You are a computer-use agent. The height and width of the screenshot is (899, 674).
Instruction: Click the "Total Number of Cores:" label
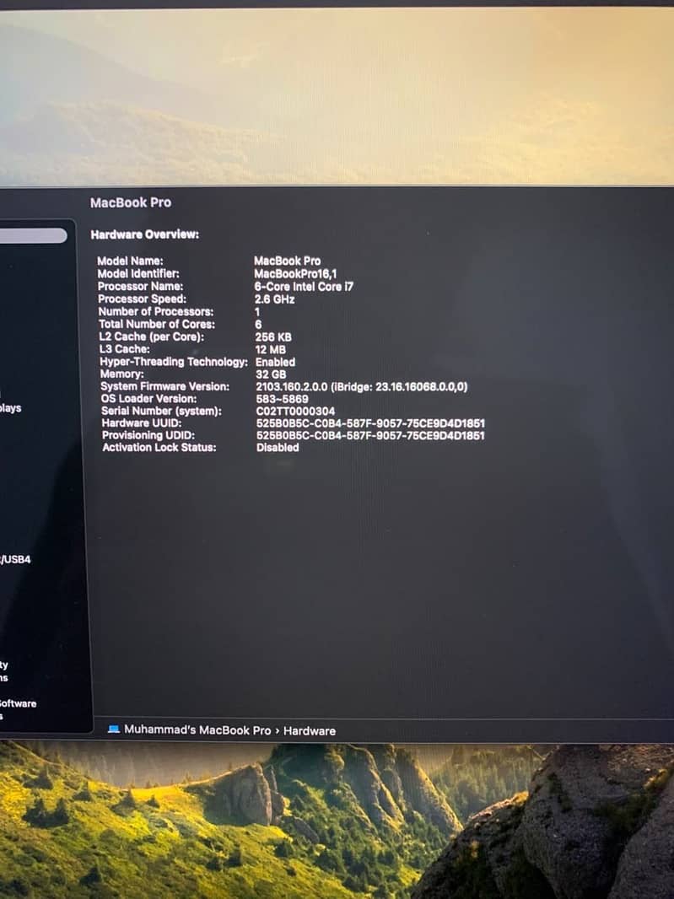pyautogui.click(x=157, y=325)
